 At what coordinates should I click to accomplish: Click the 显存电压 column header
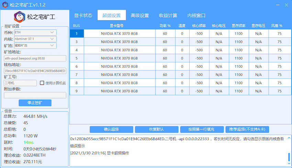[x=258, y=26]
